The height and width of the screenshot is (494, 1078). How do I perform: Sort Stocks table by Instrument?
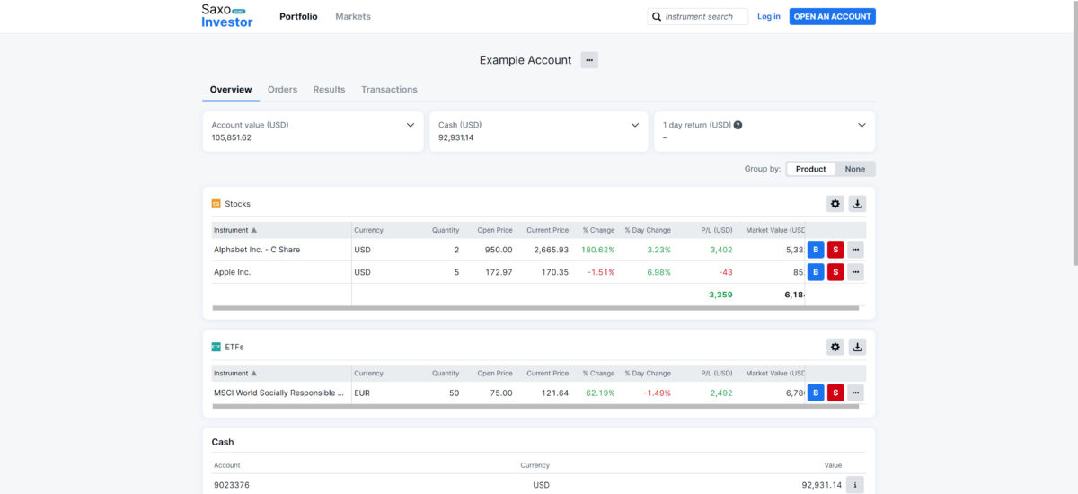coord(235,230)
